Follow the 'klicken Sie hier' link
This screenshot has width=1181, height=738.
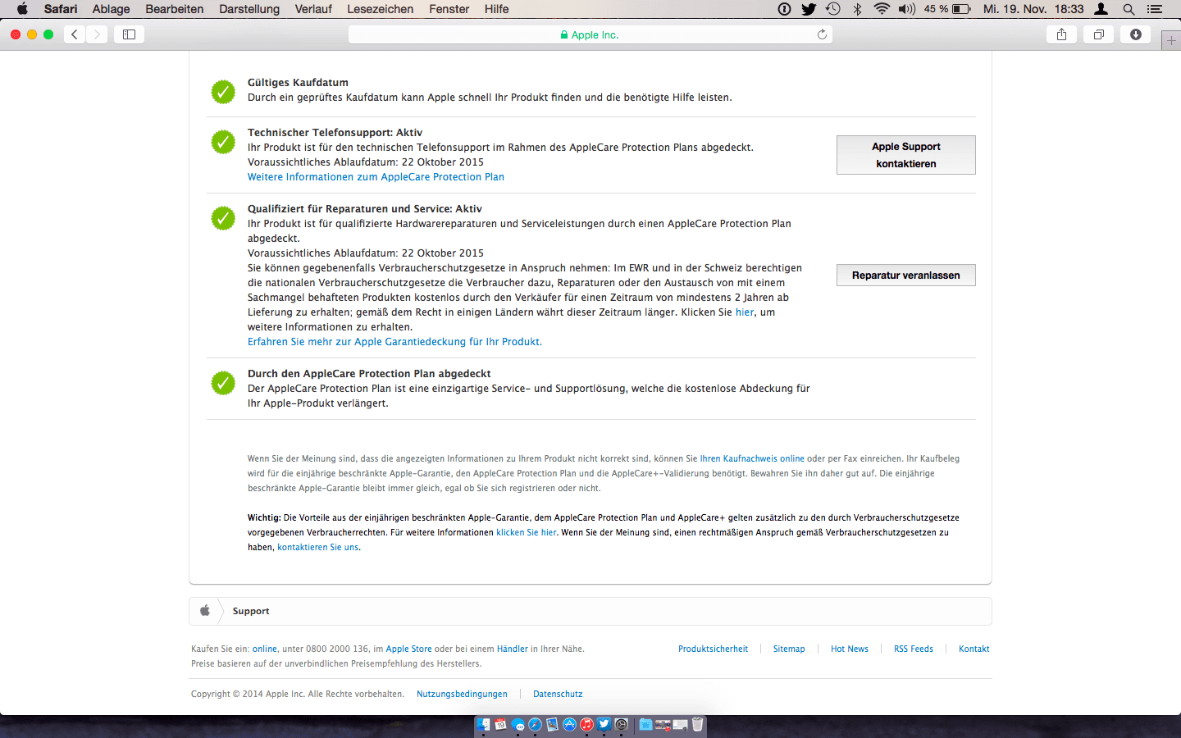(x=527, y=533)
